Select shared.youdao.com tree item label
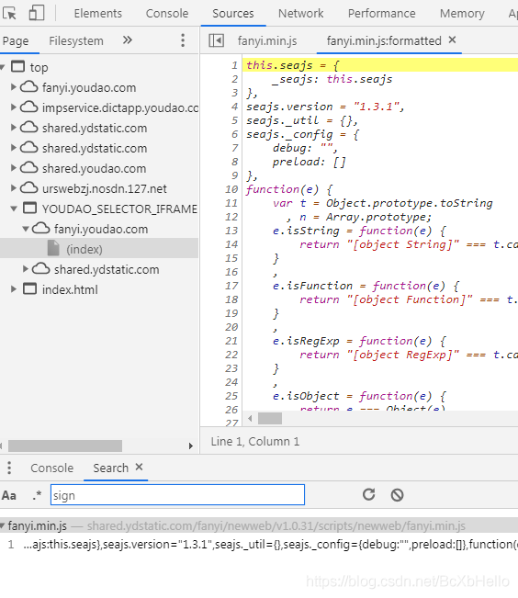This screenshot has height=598, width=518. click(95, 169)
